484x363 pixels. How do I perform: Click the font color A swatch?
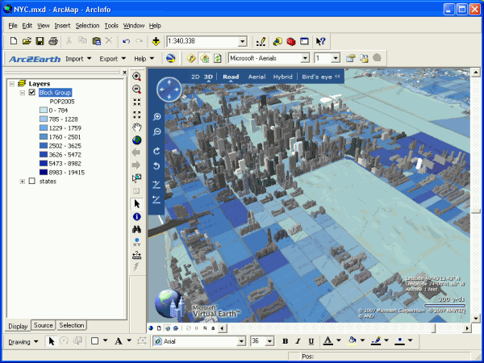tap(328, 340)
